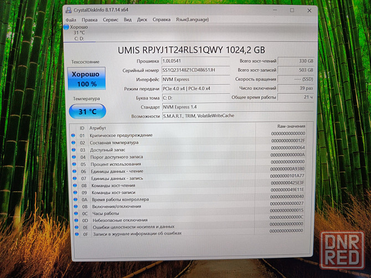Click the blue health icon above the C: D: disk tab
Viewport: 371px width, 278px height.
tap(66, 27)
